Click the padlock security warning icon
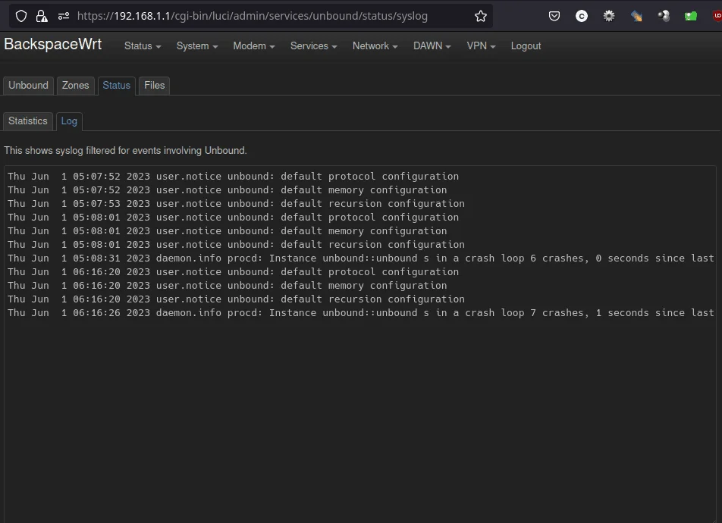The height and width of the screenshot is (523, 722). click(42, 16)
